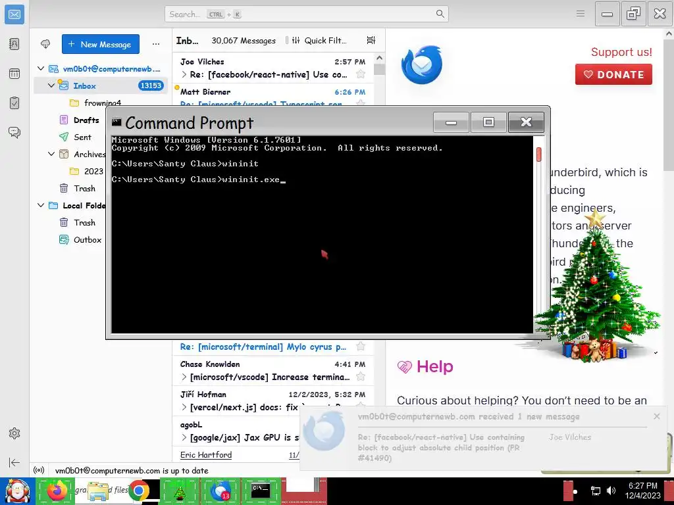Expand the Joe Vilches message thread
This screenshot has width=674, height=505.
pyautogui.click(x=184, y=74)
